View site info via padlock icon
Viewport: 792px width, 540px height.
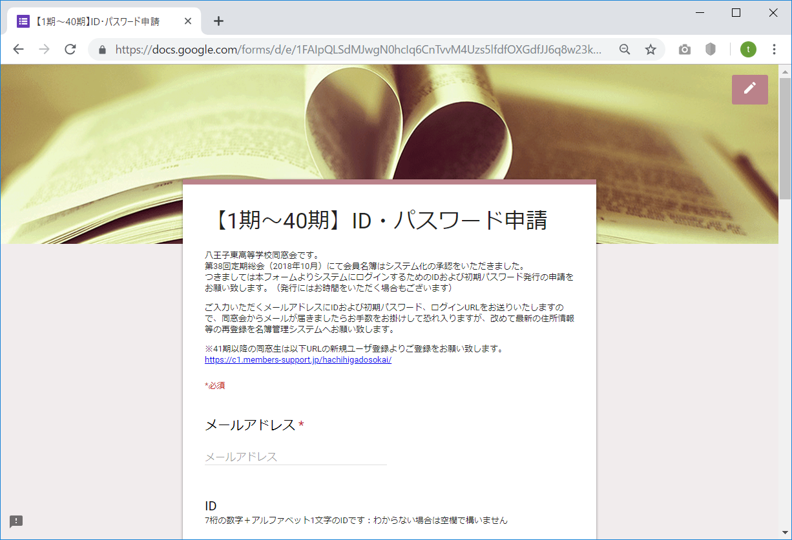(x=101, y=50)
